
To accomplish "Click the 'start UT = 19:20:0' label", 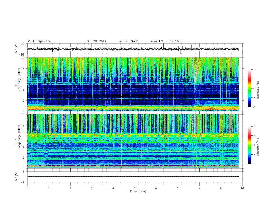I will 166,41.
